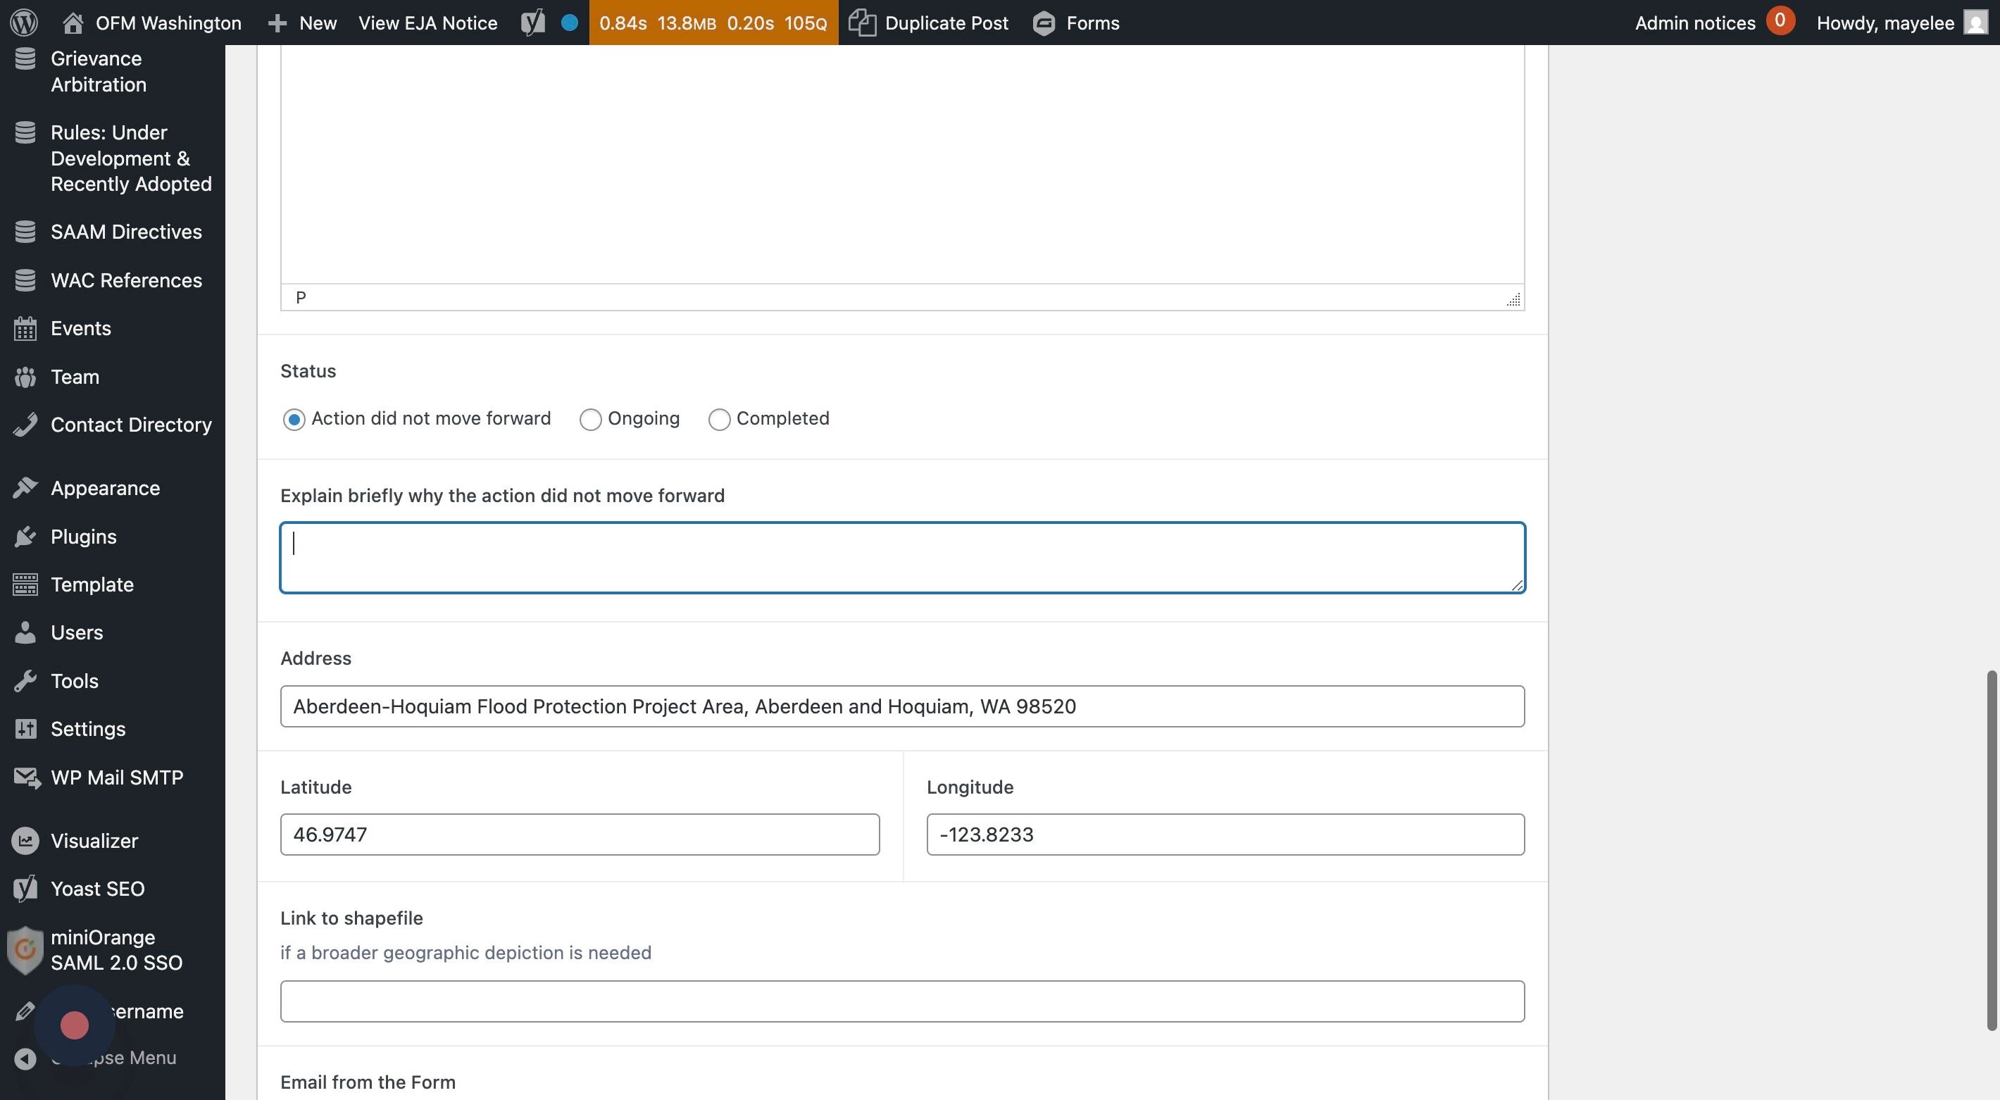The width and height of the screenshot is (2000, 1100).
Task: Click the Yoast SEO icon in admin bar
Action: (x=532, y=23)
